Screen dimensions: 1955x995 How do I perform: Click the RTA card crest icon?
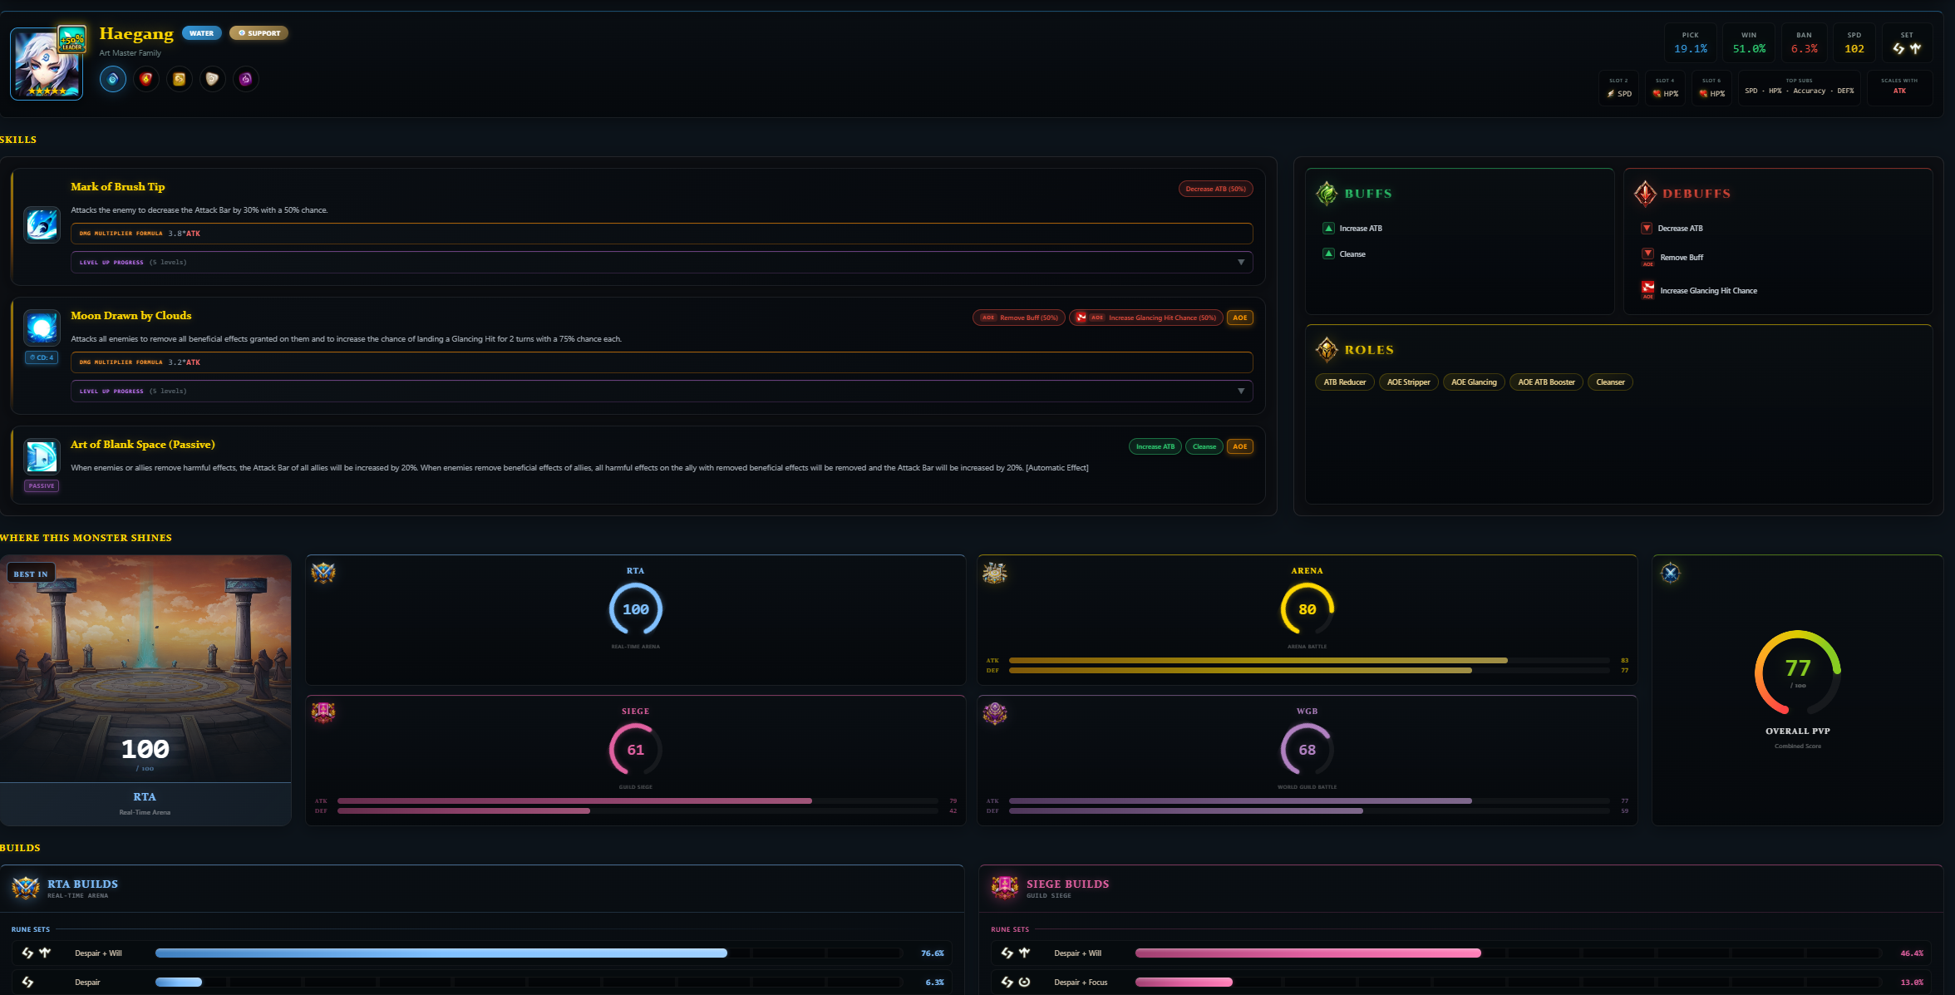click(323, 573)
